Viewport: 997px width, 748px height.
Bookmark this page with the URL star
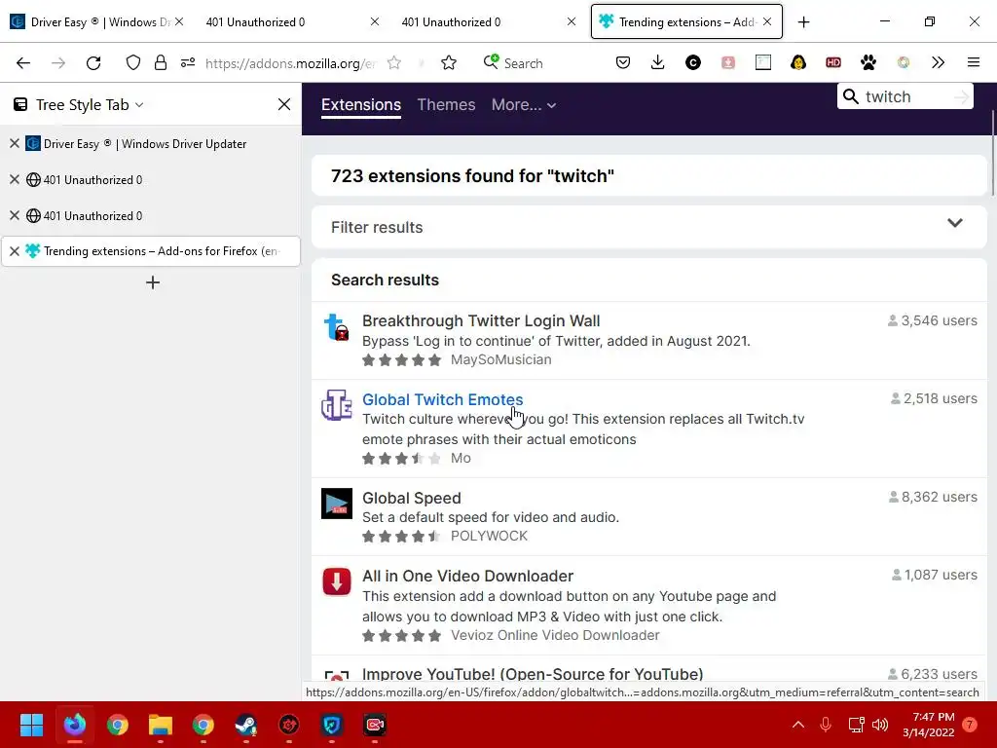click(394, 62)
